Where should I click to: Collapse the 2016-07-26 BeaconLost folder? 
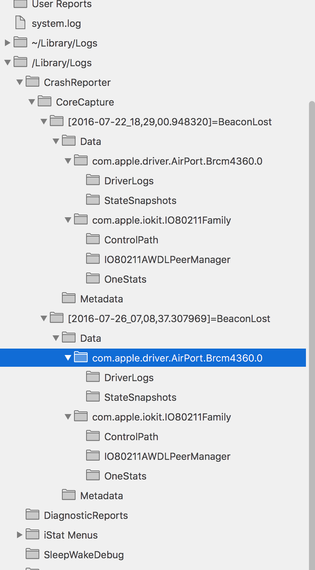[44, 319]
